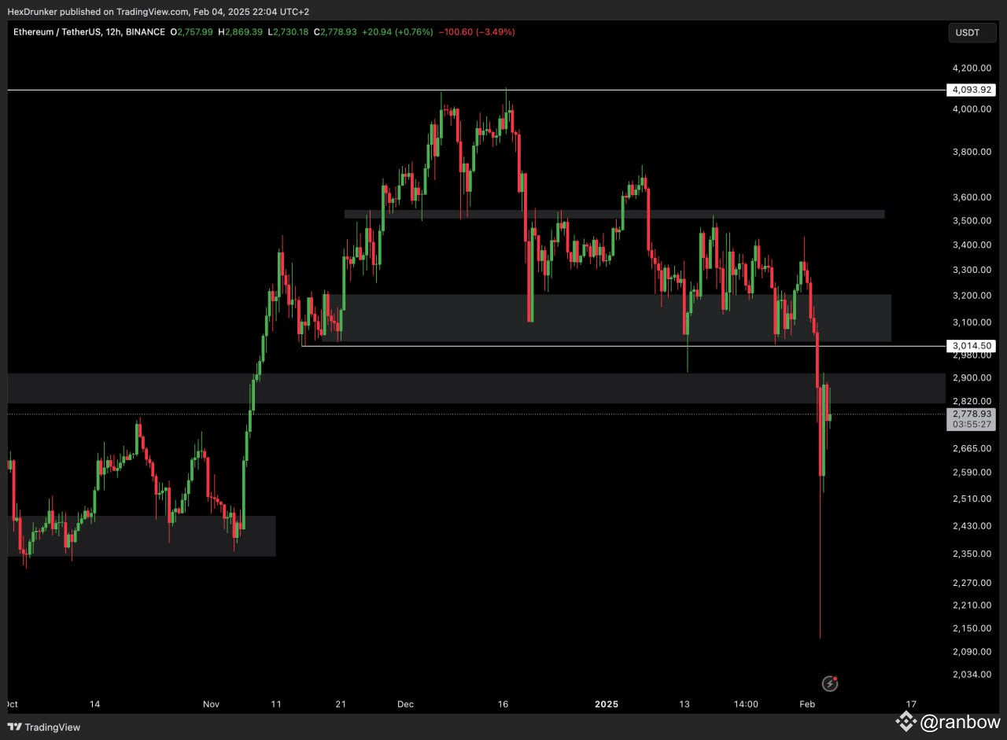Click the change value +20.94 (+0.76%)

point(397,32)
